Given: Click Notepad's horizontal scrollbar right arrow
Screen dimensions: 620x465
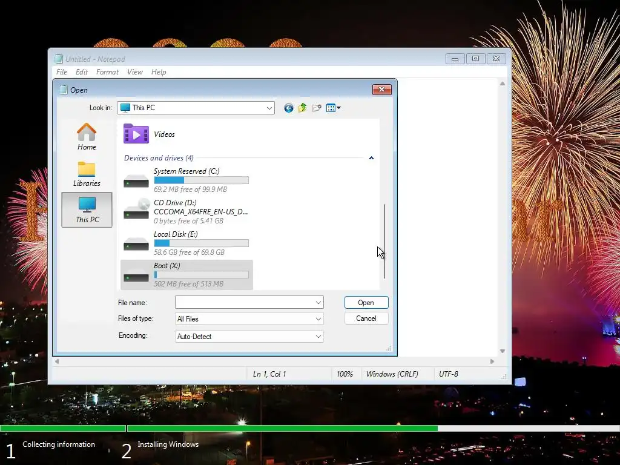Looking at the screenshot, I should (x=492, y=361).
